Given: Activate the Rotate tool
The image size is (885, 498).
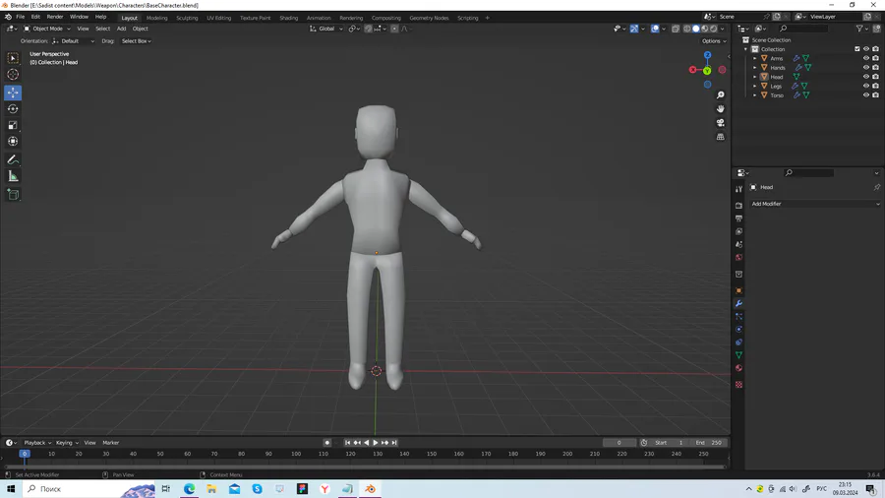Looking at the screenshot, I should (13, 109).
